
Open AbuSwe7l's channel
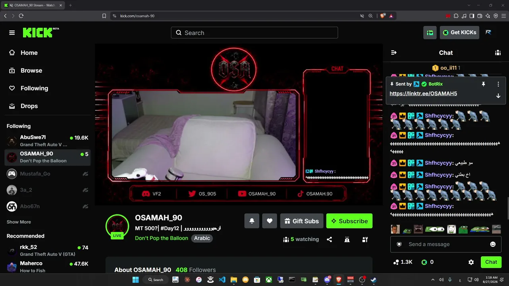(48, 141)
